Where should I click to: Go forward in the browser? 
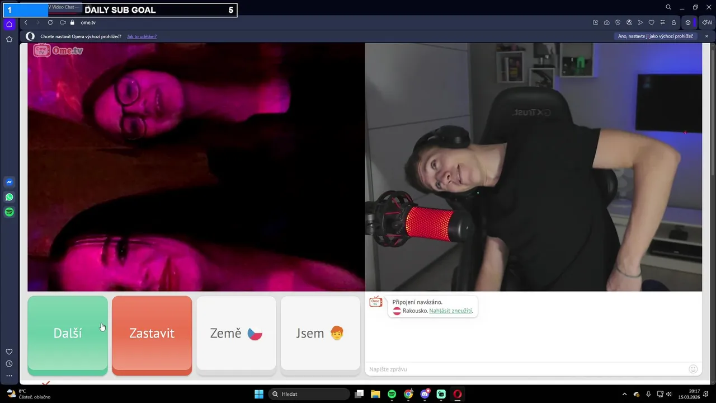click(38, 22)
